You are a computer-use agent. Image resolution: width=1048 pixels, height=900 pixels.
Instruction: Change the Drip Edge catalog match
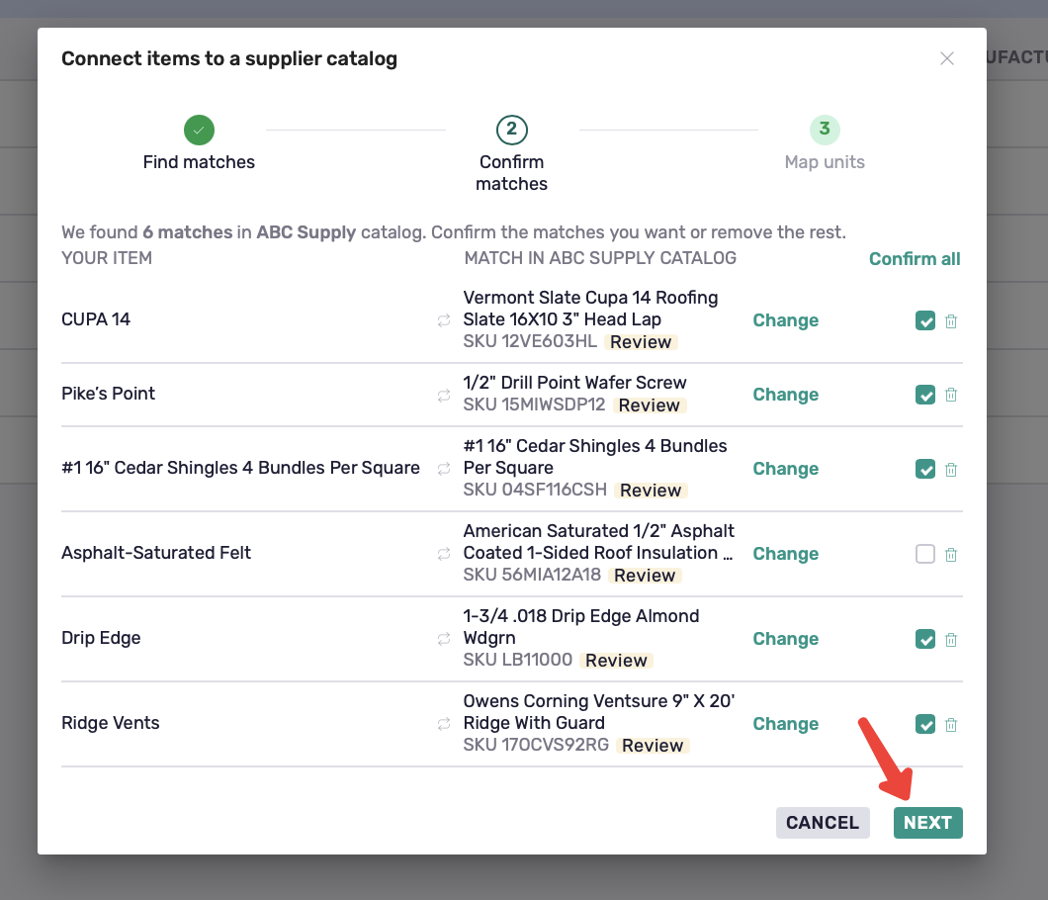(785, 639)
